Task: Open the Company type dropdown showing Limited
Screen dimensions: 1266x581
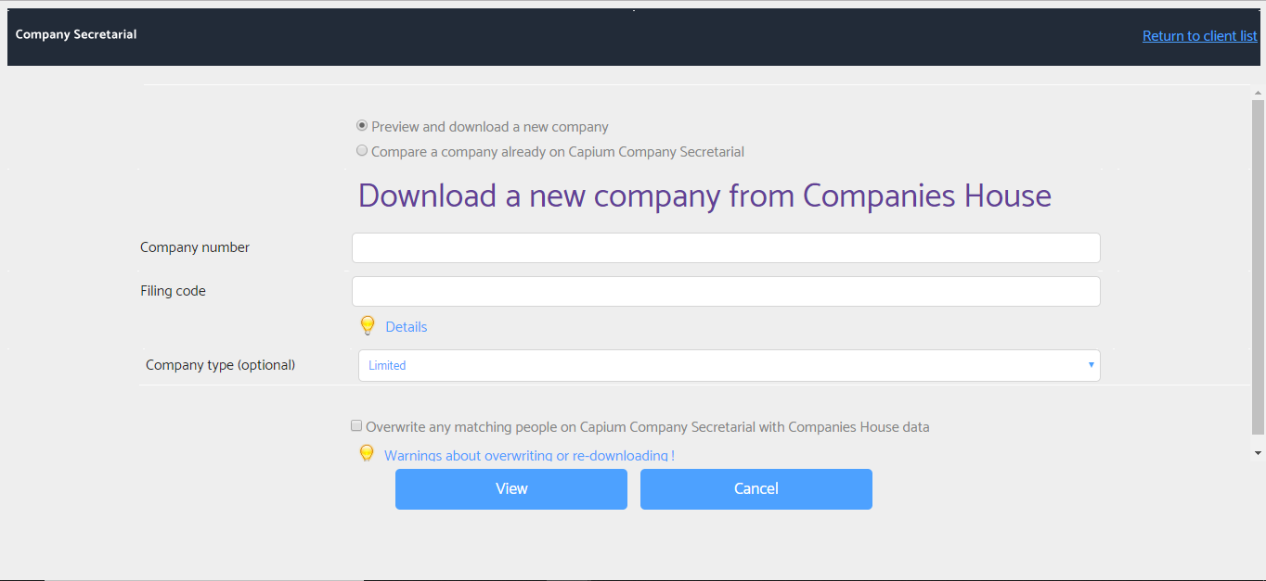Action: 730,365
